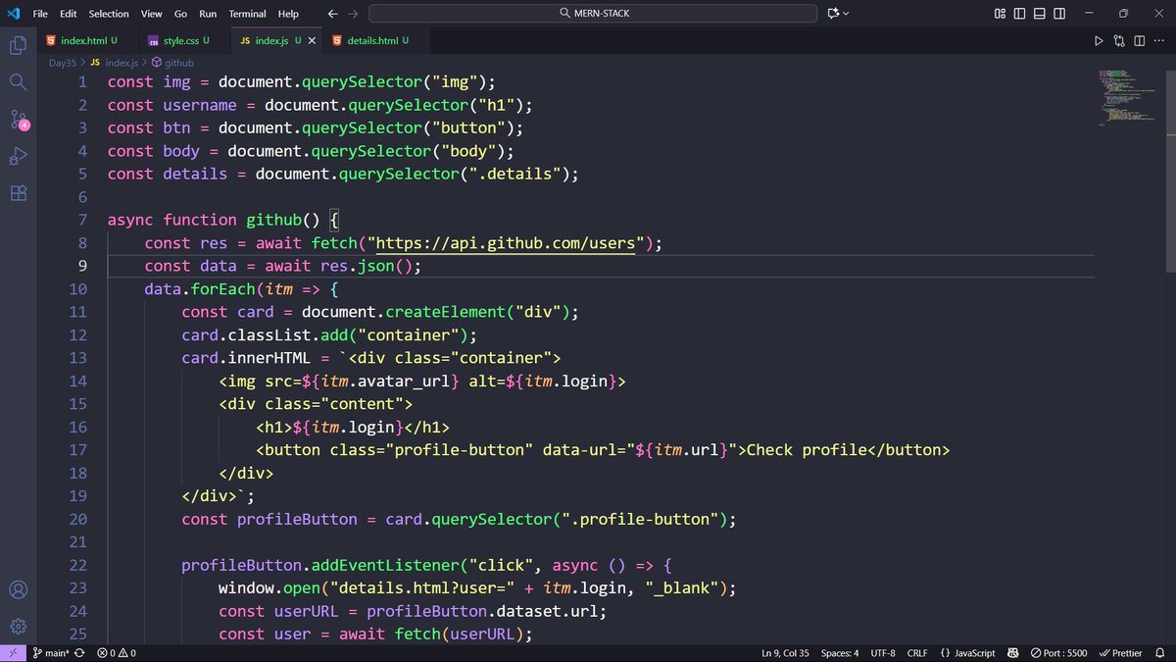The image size is (1176, 662).
Task: Open the Selection menu
Action: click(108, 14)
